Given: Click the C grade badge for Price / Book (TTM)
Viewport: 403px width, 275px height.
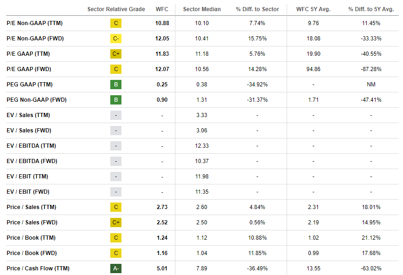Looking at the screenshot, I should [116, 238].
